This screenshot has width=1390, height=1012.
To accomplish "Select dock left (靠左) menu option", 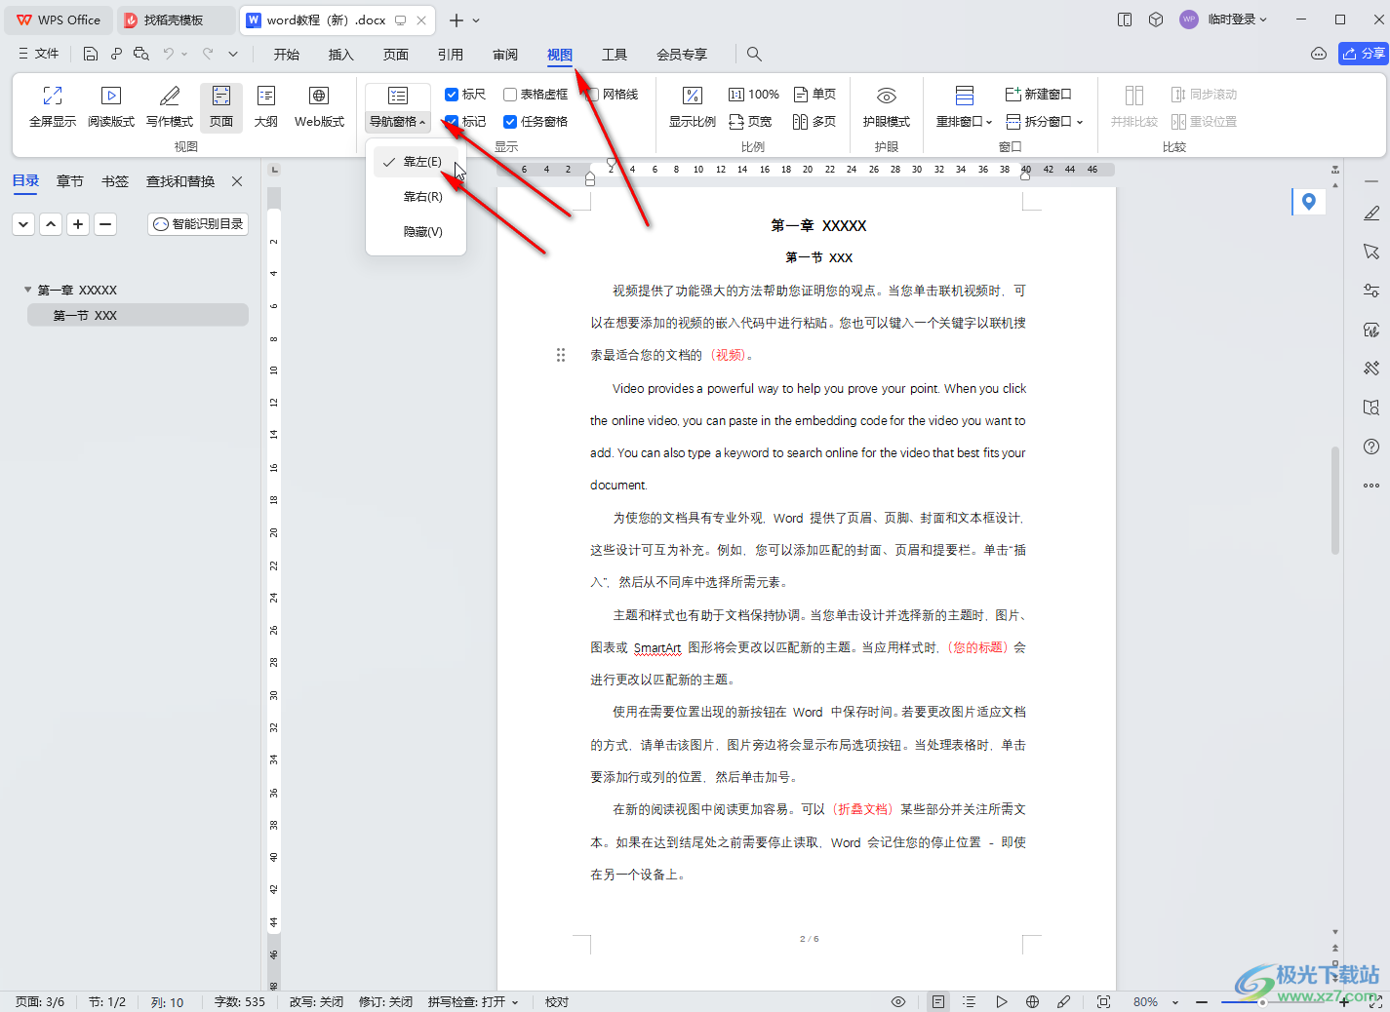I will (x=417, y=162).
